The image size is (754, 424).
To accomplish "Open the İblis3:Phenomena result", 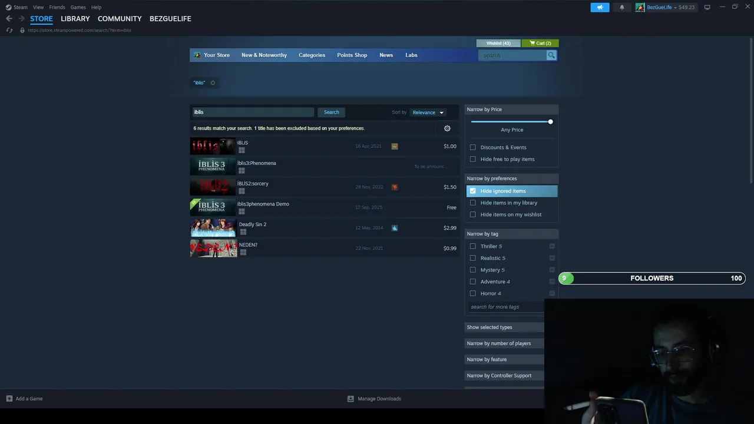I will coord(324,167).
